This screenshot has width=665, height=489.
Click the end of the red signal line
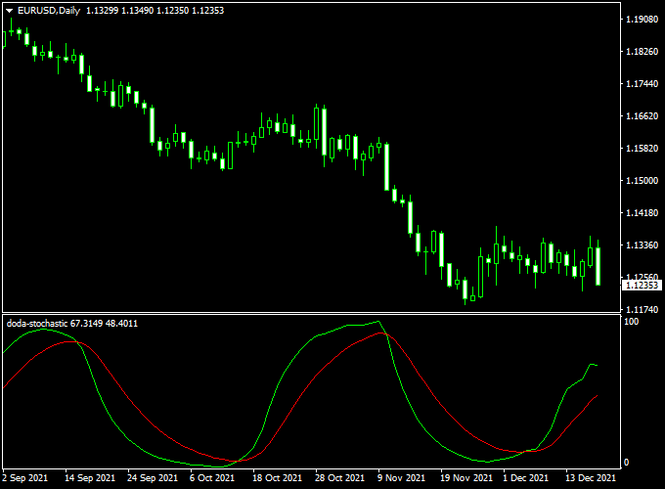coord(598,396)
